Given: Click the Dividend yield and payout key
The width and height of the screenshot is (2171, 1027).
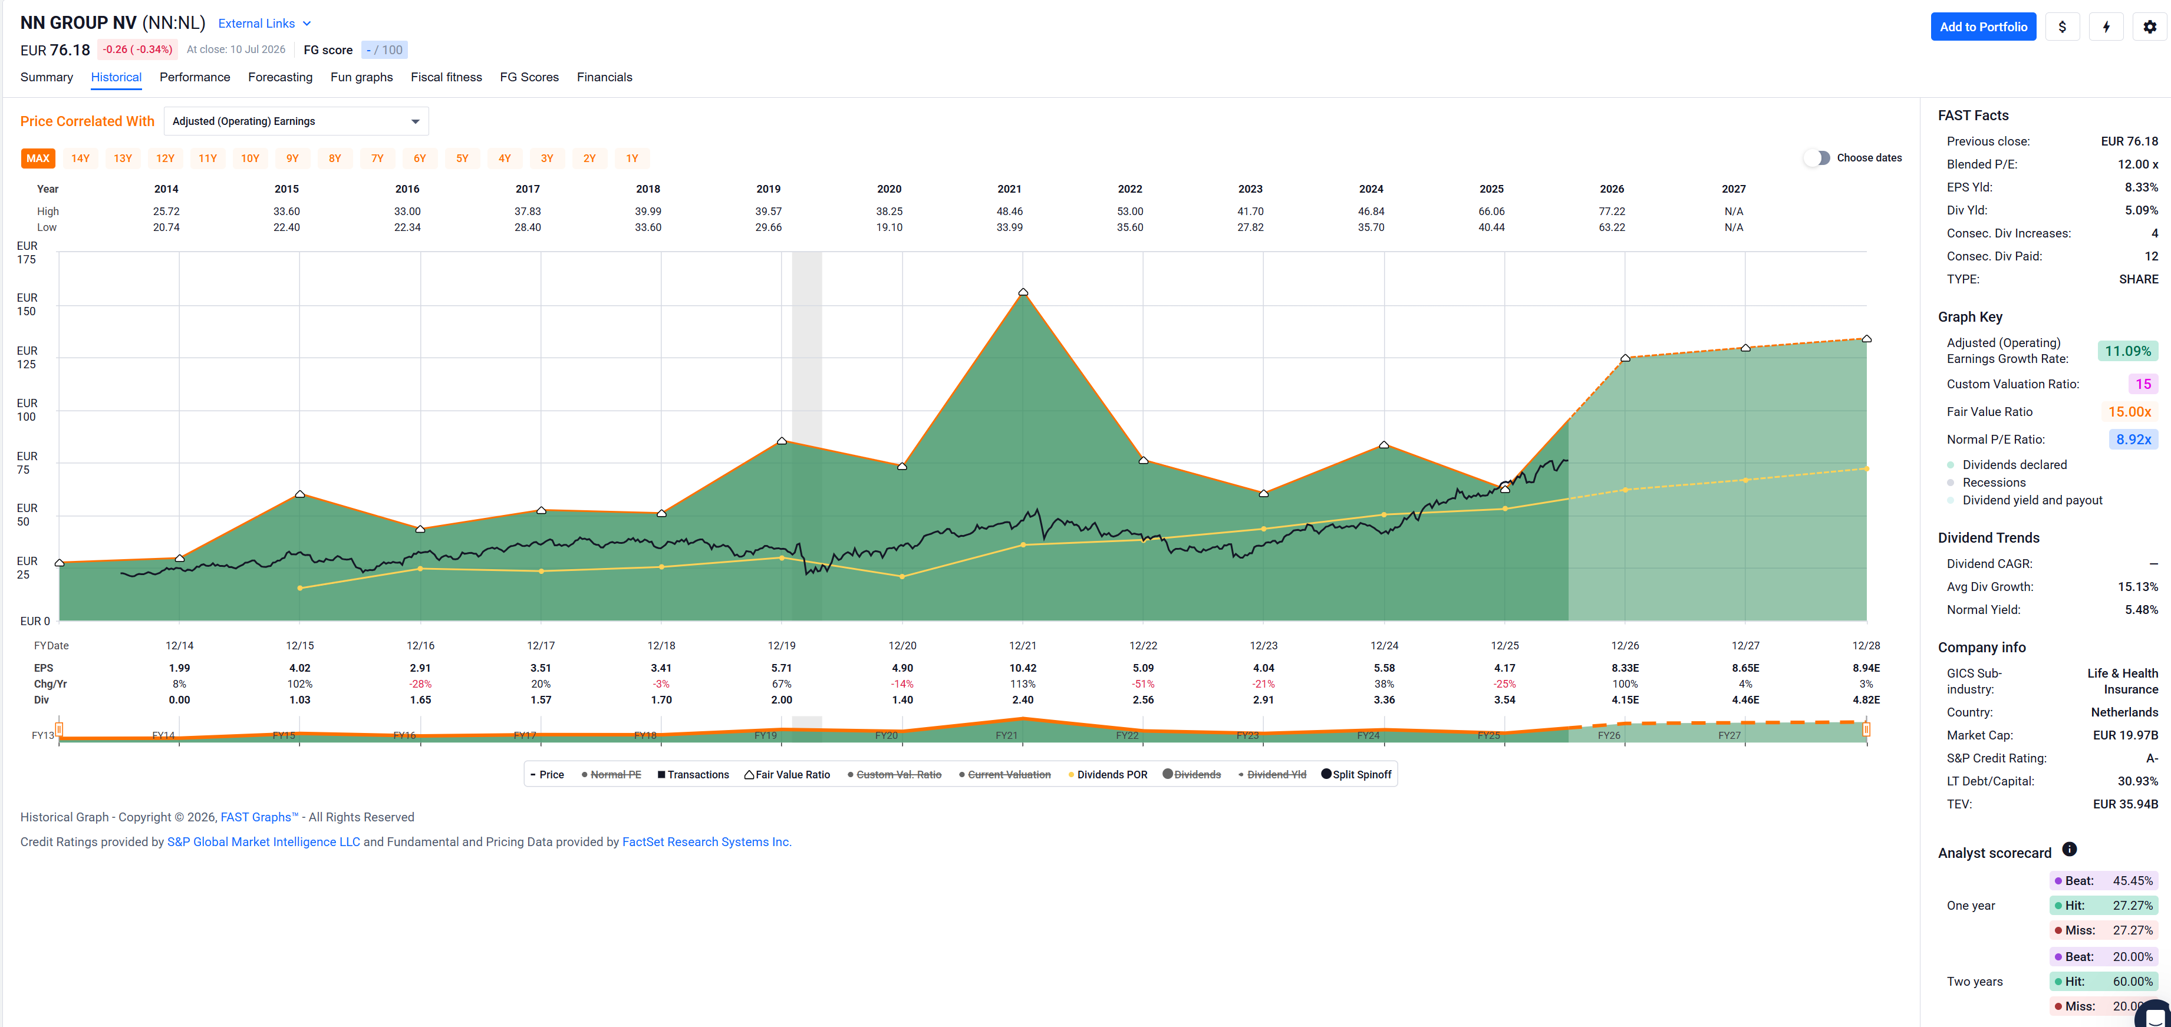Looking at the screenshot, I should [2024, 500].
